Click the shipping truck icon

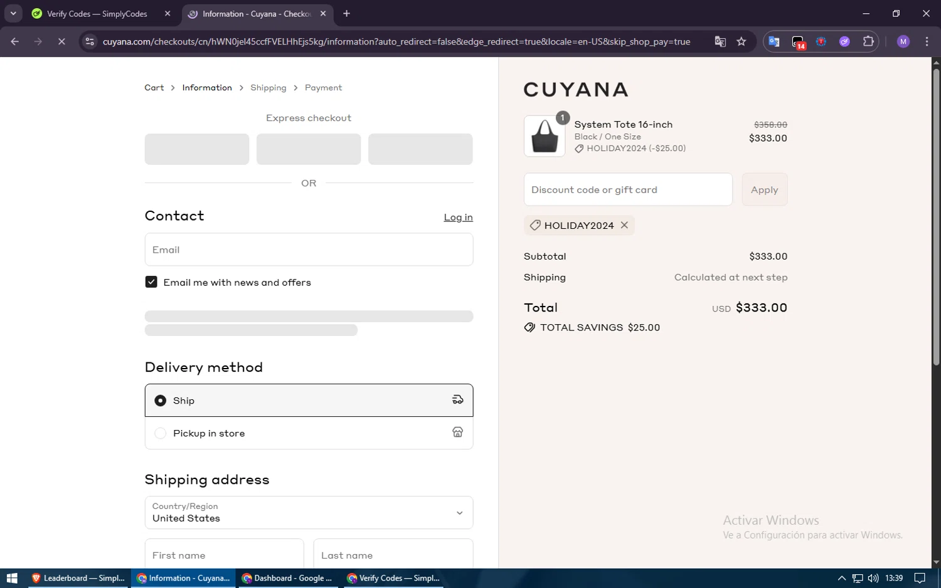pyautogui.click(x=458, y=400)
